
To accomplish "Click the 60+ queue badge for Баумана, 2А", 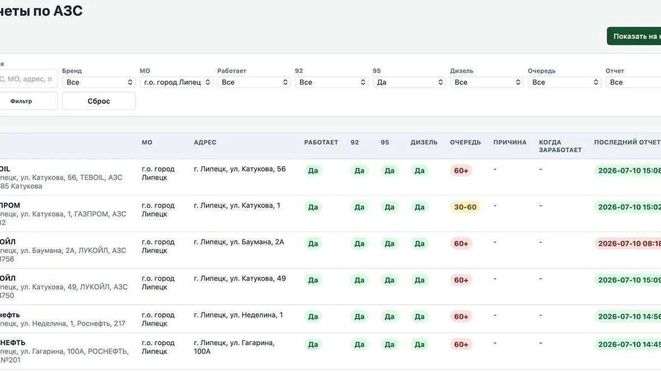I will point(461,244).
